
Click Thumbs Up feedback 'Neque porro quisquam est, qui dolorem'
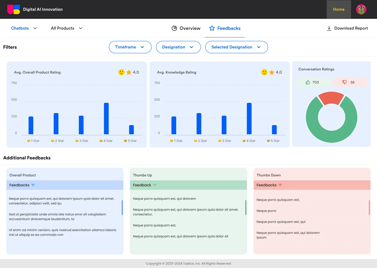[x=164, y=199]
